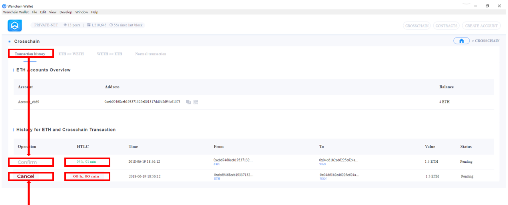Screen dimensions: 508x205
Task: Click From address in Cancel row
Action: click(233, 175)
